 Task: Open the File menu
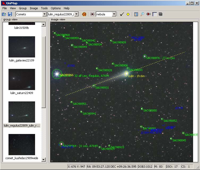(5, 8)
